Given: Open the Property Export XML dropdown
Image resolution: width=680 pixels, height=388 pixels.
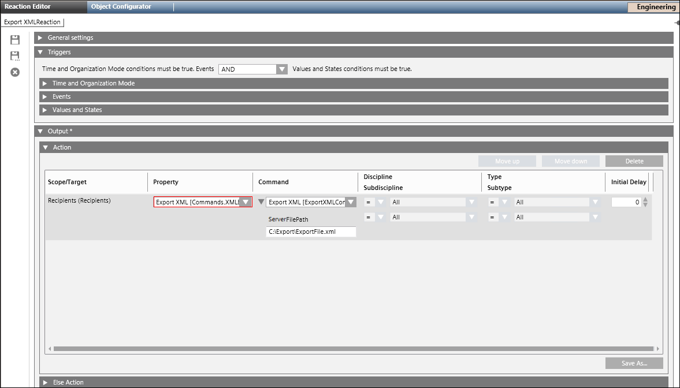Looking at the screenshot, I should [246, 202].
